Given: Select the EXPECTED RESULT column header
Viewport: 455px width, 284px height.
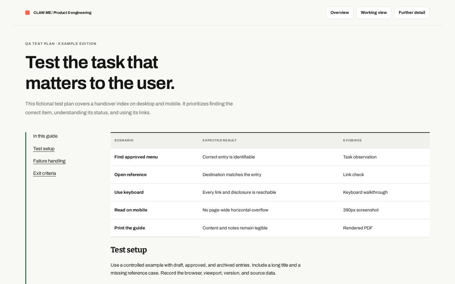Looking at the screenshot, I should tap(269, 140).
